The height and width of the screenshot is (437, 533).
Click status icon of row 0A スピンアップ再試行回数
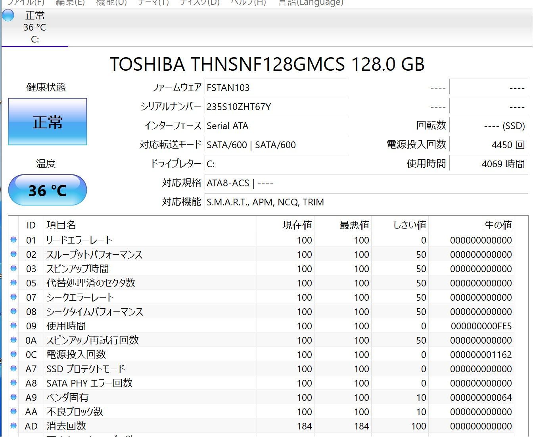tap(13, 340)
